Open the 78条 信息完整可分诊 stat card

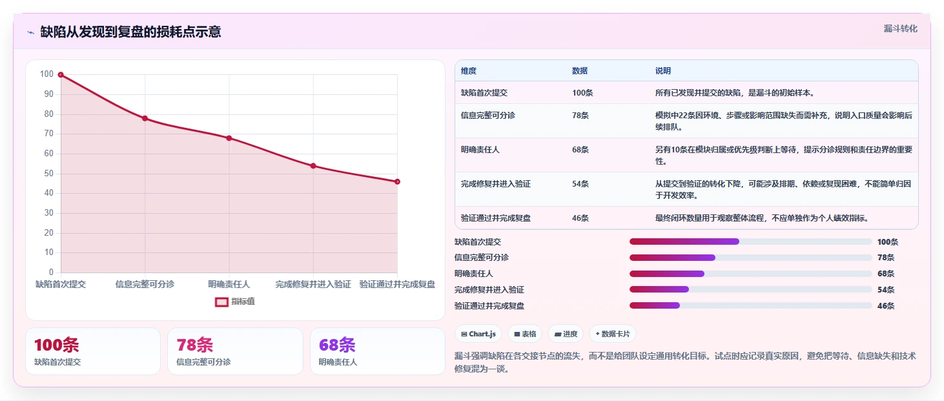(235, 351)
